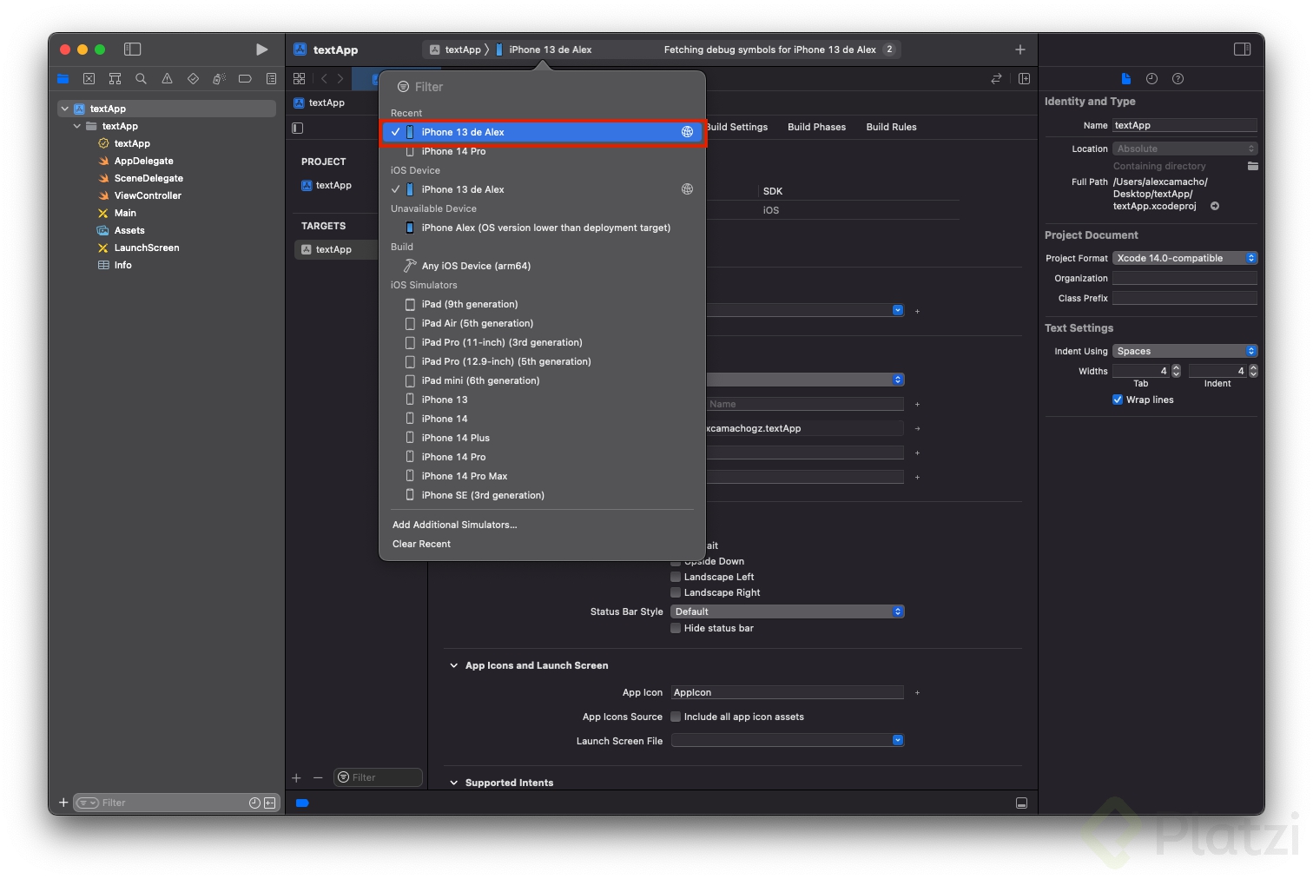Click the Tab width stepper
The image size is (1313, 879).
1176,371
